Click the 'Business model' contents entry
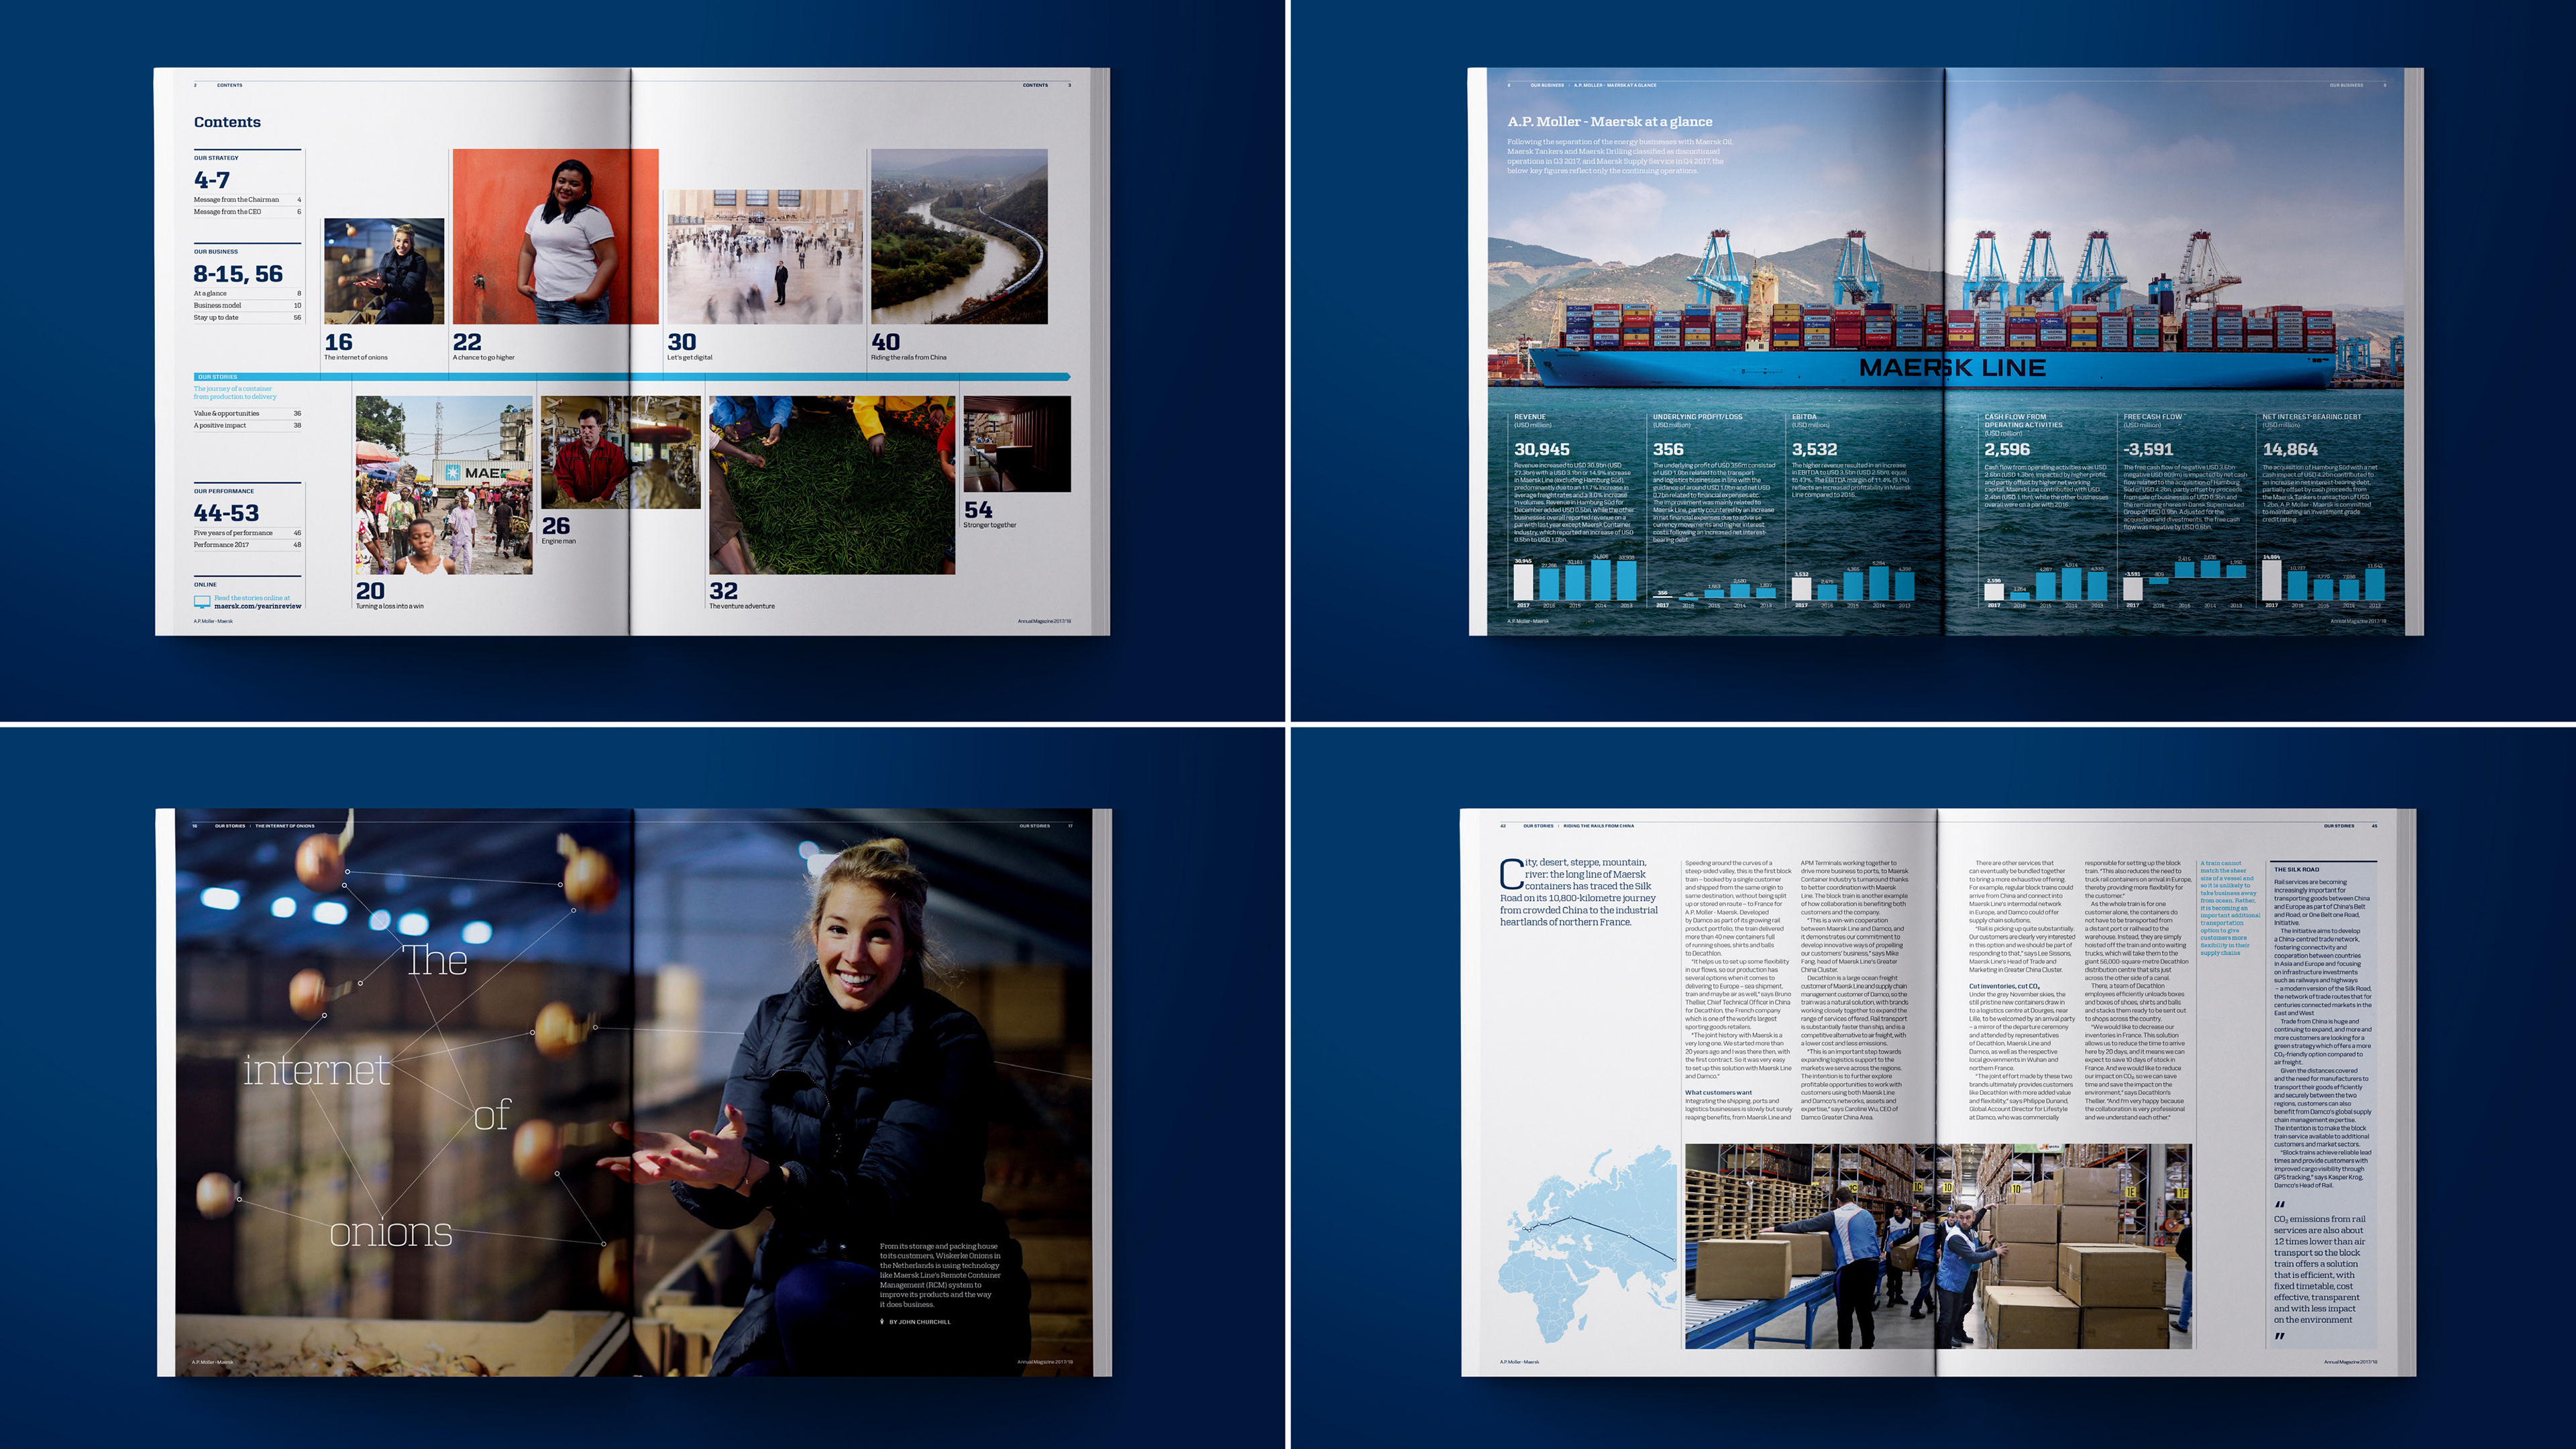2576x1449 pixels. click(x=247, y=306)
